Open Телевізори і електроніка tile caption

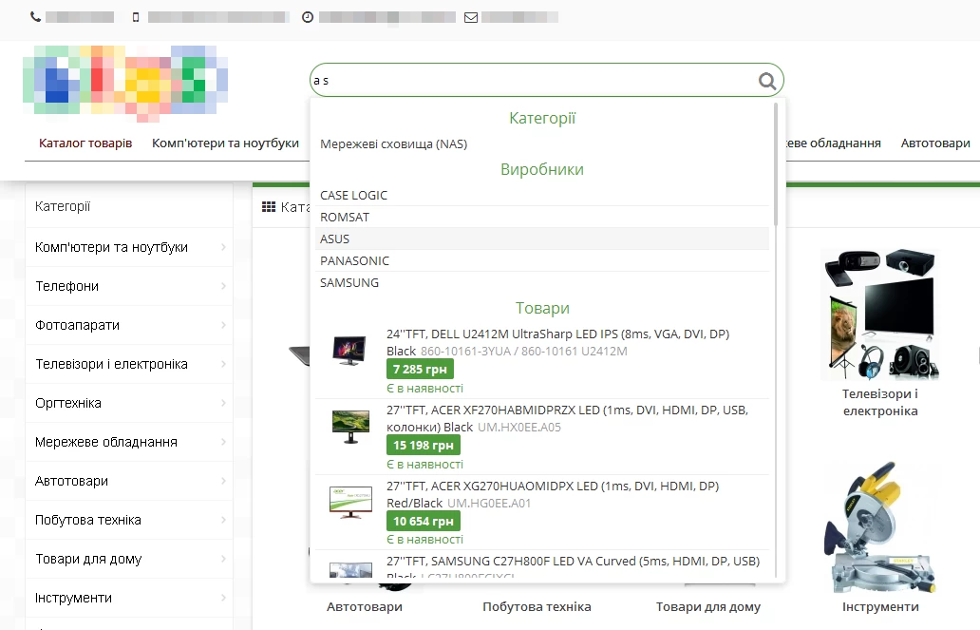[x=880, y=402]
